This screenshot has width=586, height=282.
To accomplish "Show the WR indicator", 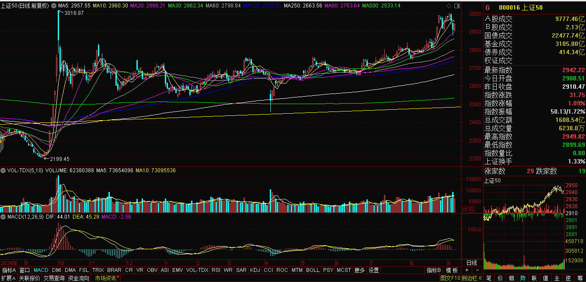I will [228, 270].
